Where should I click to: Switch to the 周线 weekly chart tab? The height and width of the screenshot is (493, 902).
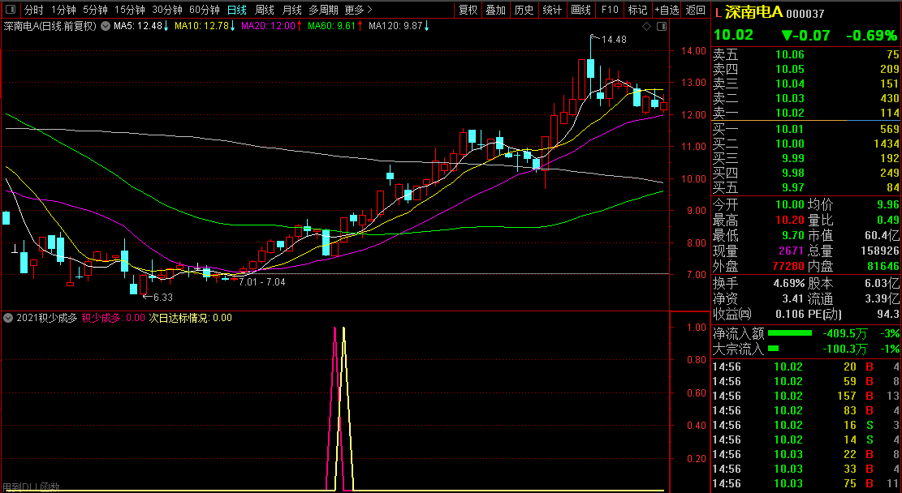point(265,10)
